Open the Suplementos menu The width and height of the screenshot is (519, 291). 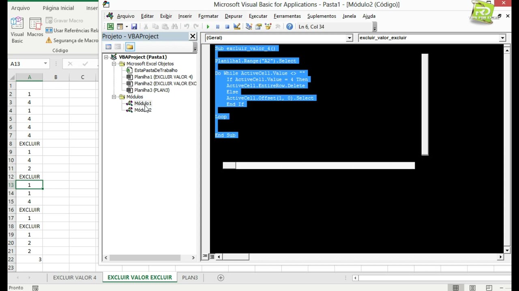(322, 16)
